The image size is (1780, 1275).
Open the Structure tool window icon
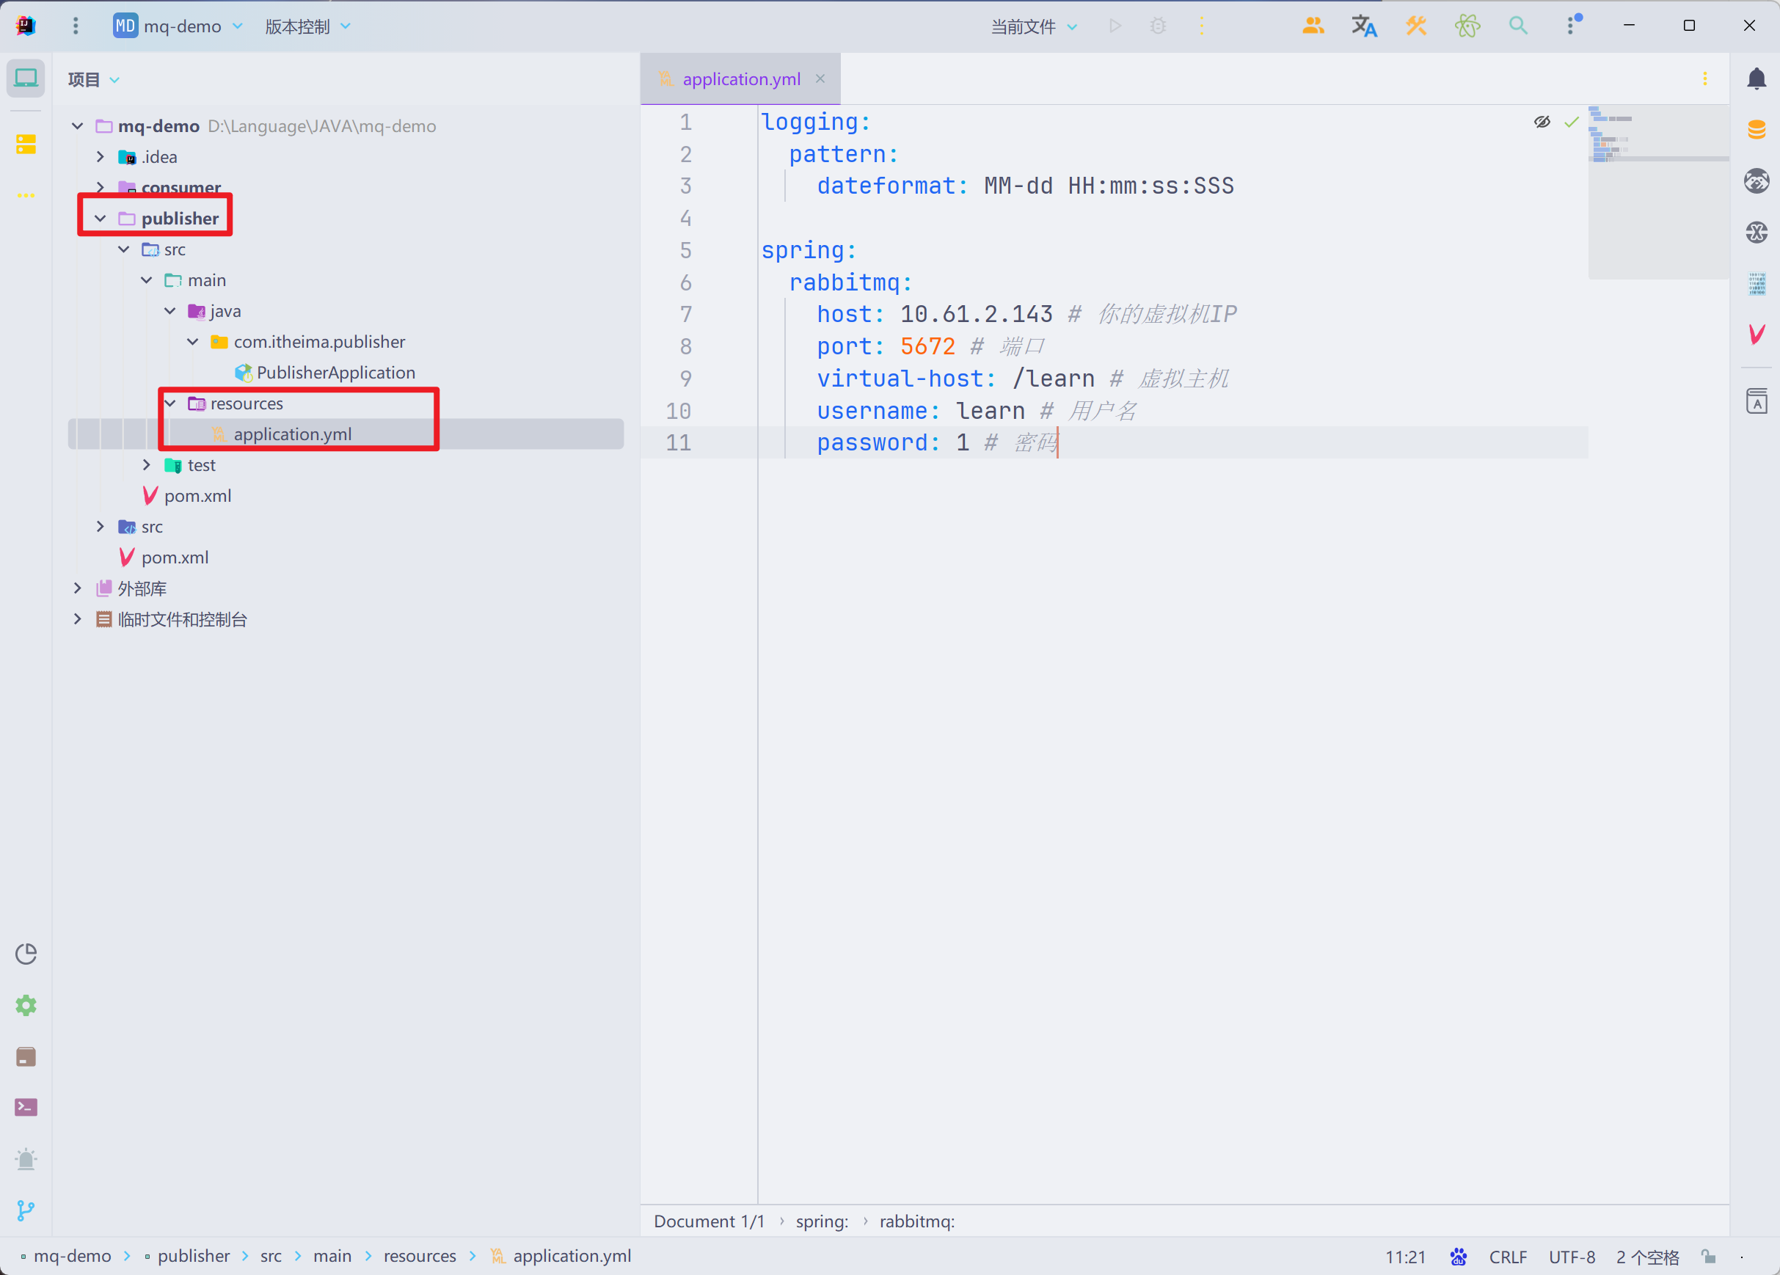26,145
